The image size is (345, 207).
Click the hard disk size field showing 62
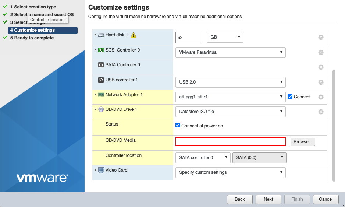click(188, 38)
